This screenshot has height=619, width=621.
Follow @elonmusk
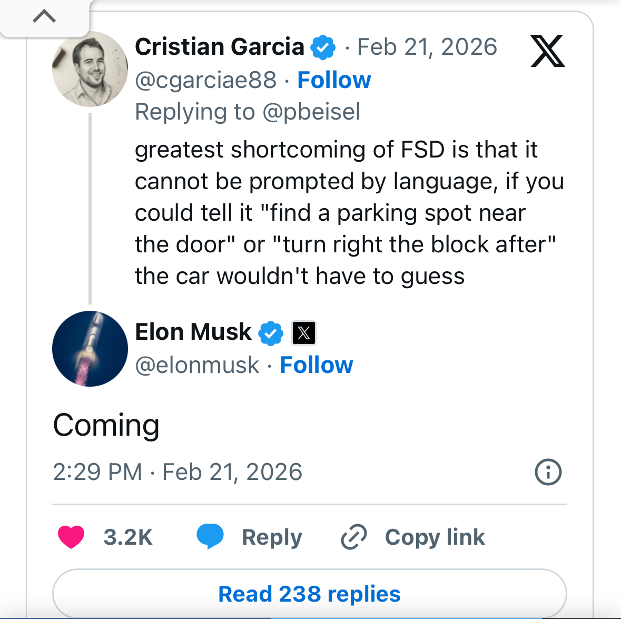coord(316,365)
